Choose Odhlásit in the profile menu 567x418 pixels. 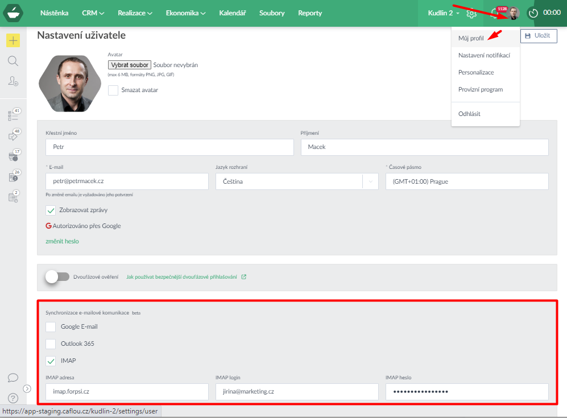pyautogui.click(x=469, y=114)
